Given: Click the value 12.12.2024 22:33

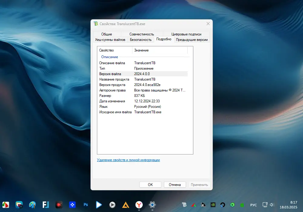Looking at the screenshot, I should click(147, 101).
